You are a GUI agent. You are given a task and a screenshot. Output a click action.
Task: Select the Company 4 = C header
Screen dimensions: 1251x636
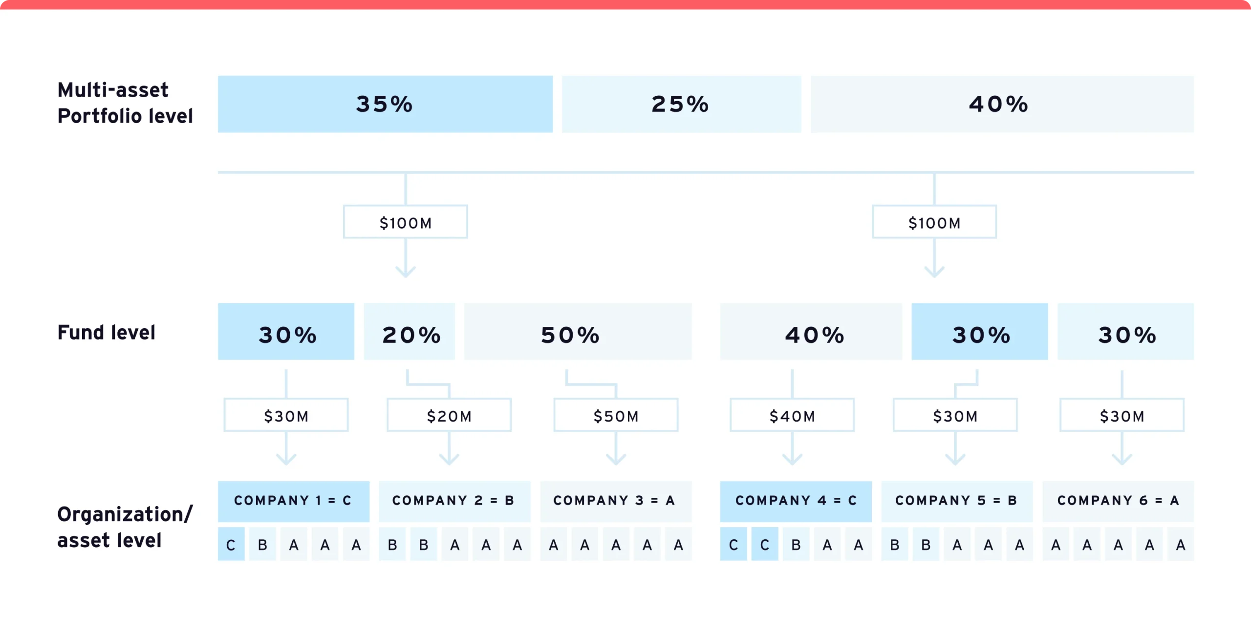click(x=796, y=501)
